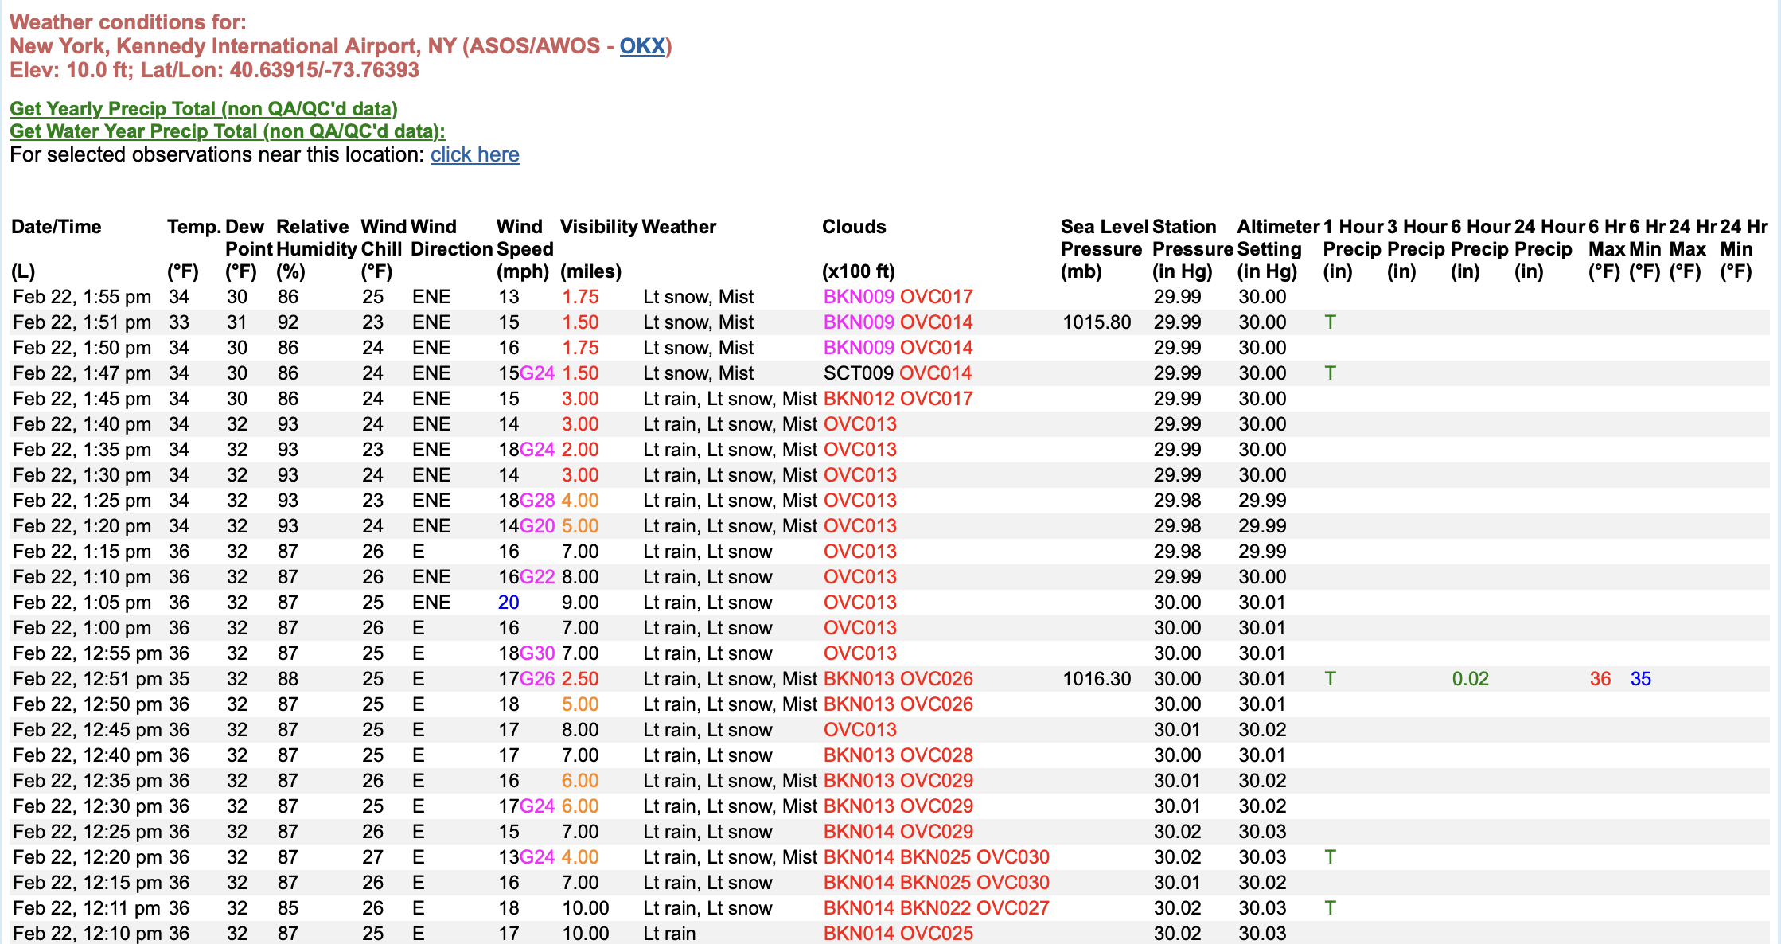Select the blue 6 Hr Min value 35
This screenshot has width=1781, height=944.
1640,679
